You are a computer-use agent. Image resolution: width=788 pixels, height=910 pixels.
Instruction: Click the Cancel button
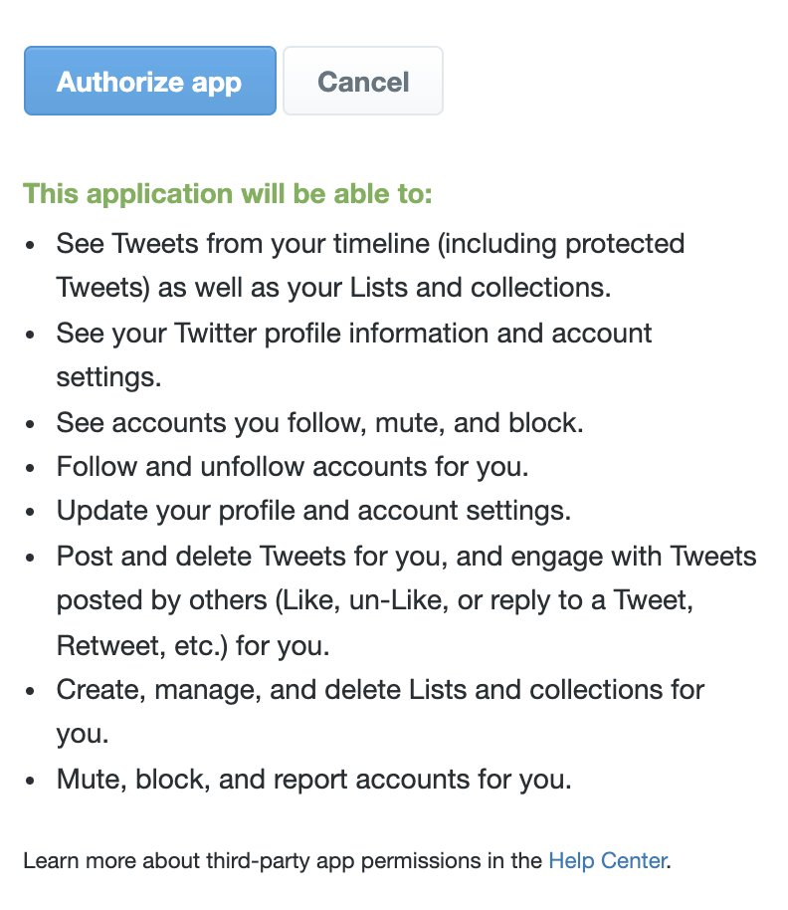tap(363, 81)
